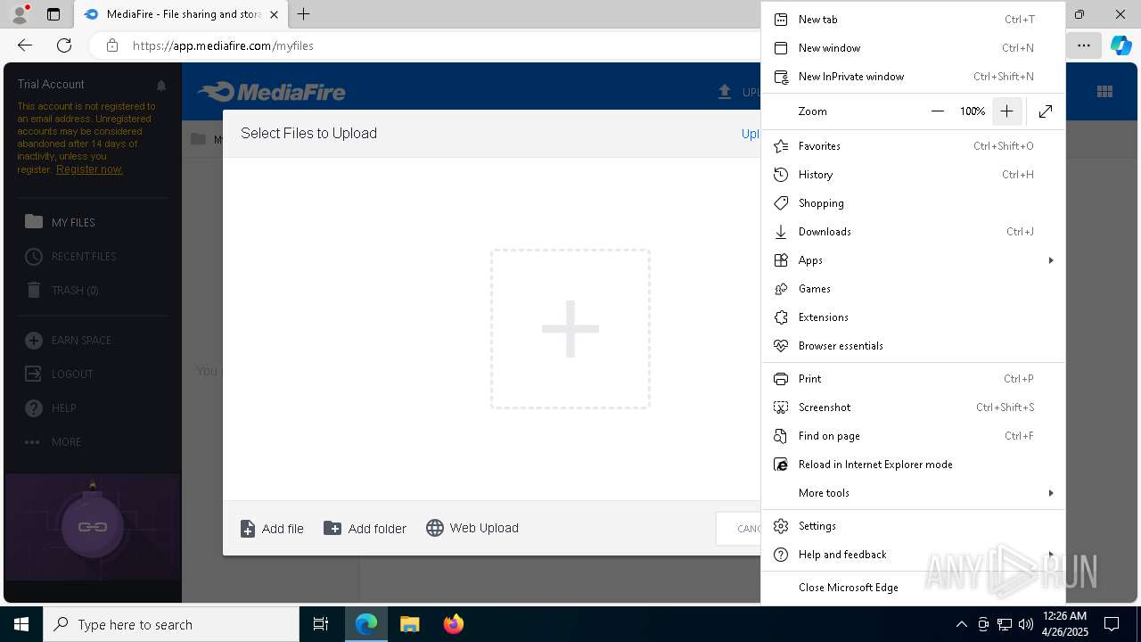The image size is (1141, 642).
Task: Open New InPrivate window entry
Action: click(x=913, y=76)
